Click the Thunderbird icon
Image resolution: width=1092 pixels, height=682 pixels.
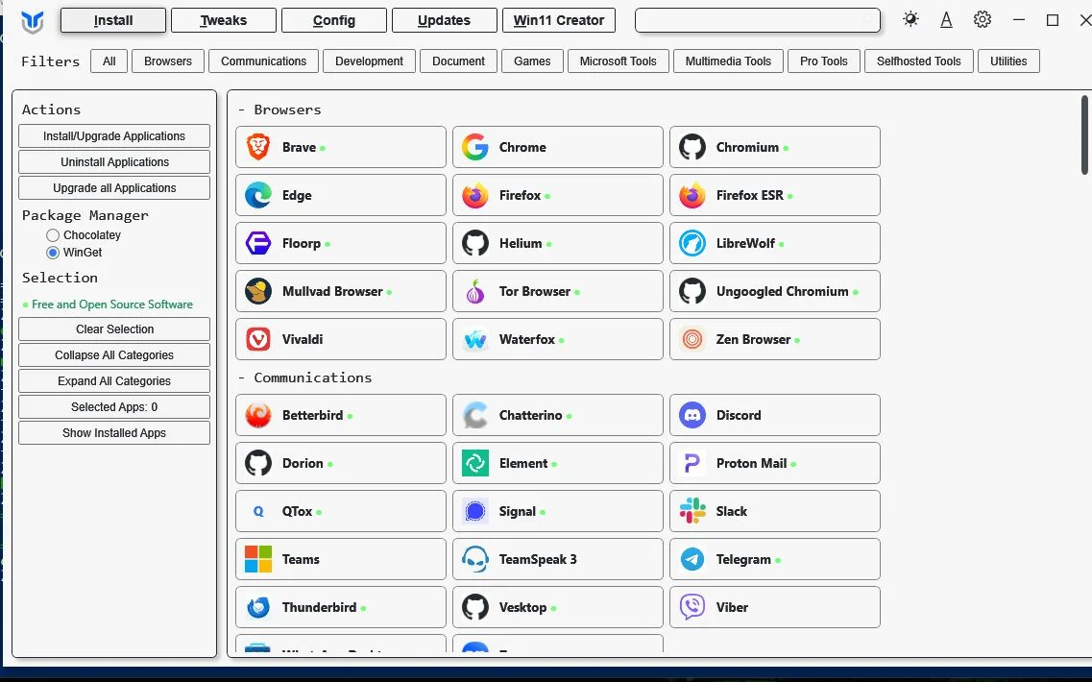coord(258,607)
